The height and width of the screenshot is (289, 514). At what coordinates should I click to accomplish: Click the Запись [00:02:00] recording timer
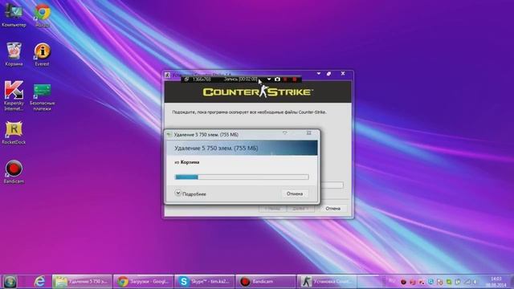[x=241, y=79]
